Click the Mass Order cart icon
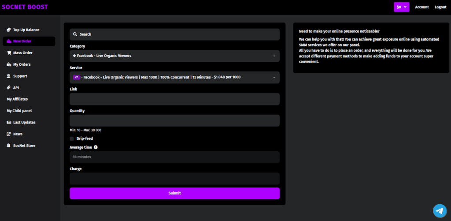The width and height of the screenshot is (451, 221). [9, 53]
